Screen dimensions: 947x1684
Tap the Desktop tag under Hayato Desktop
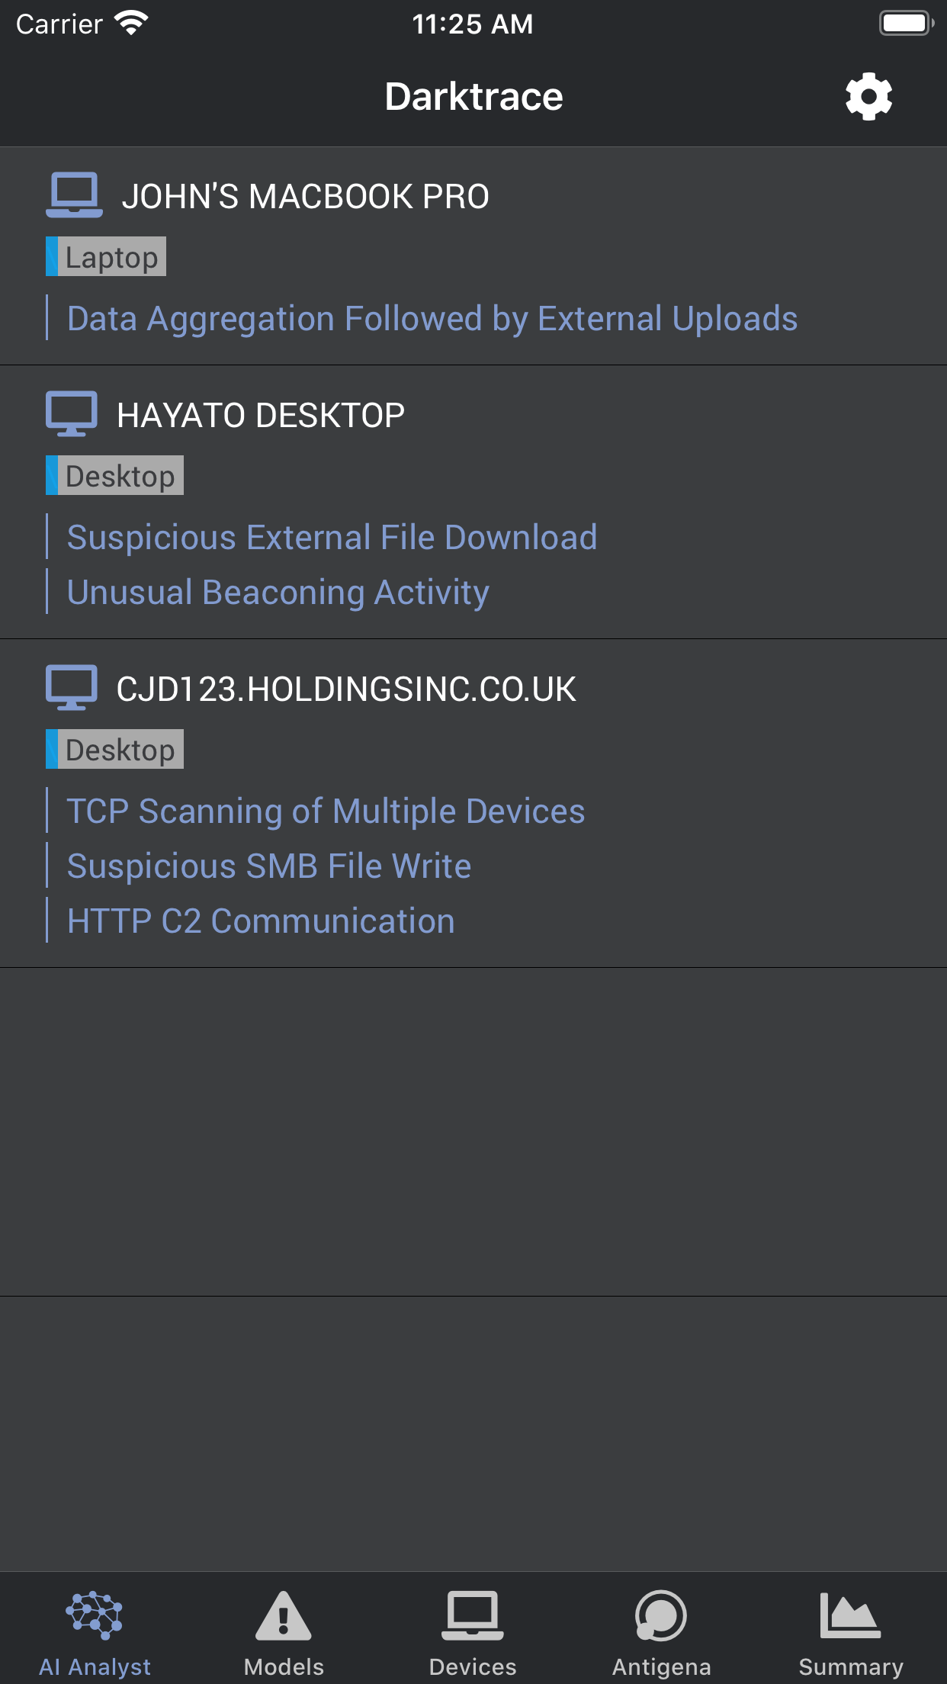(114, 474)
